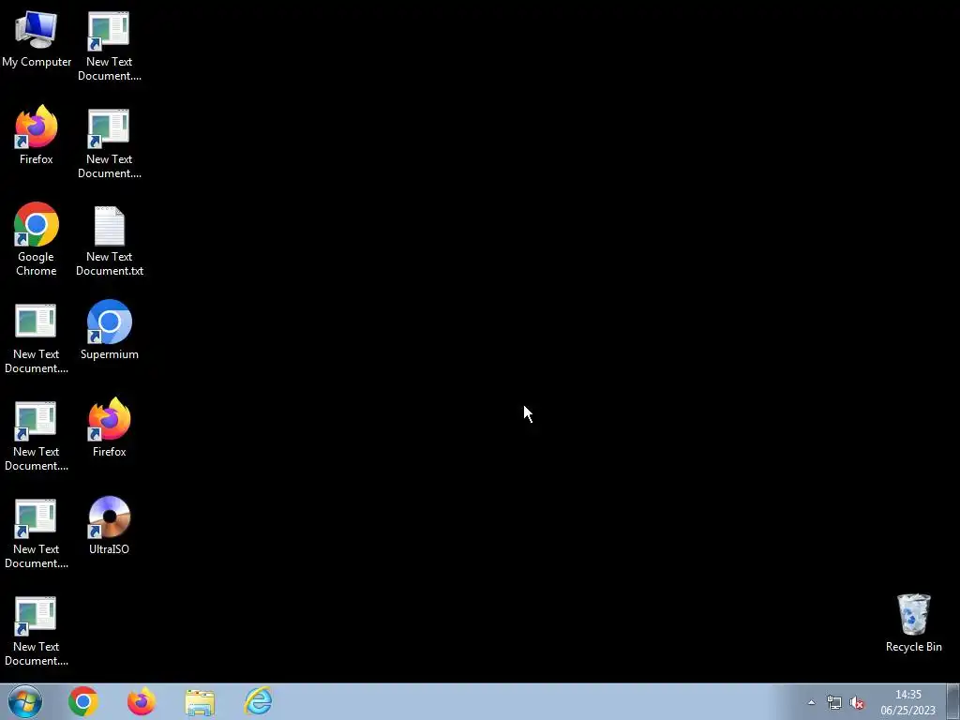Open Internet Explorer from the taskbar

258,701
